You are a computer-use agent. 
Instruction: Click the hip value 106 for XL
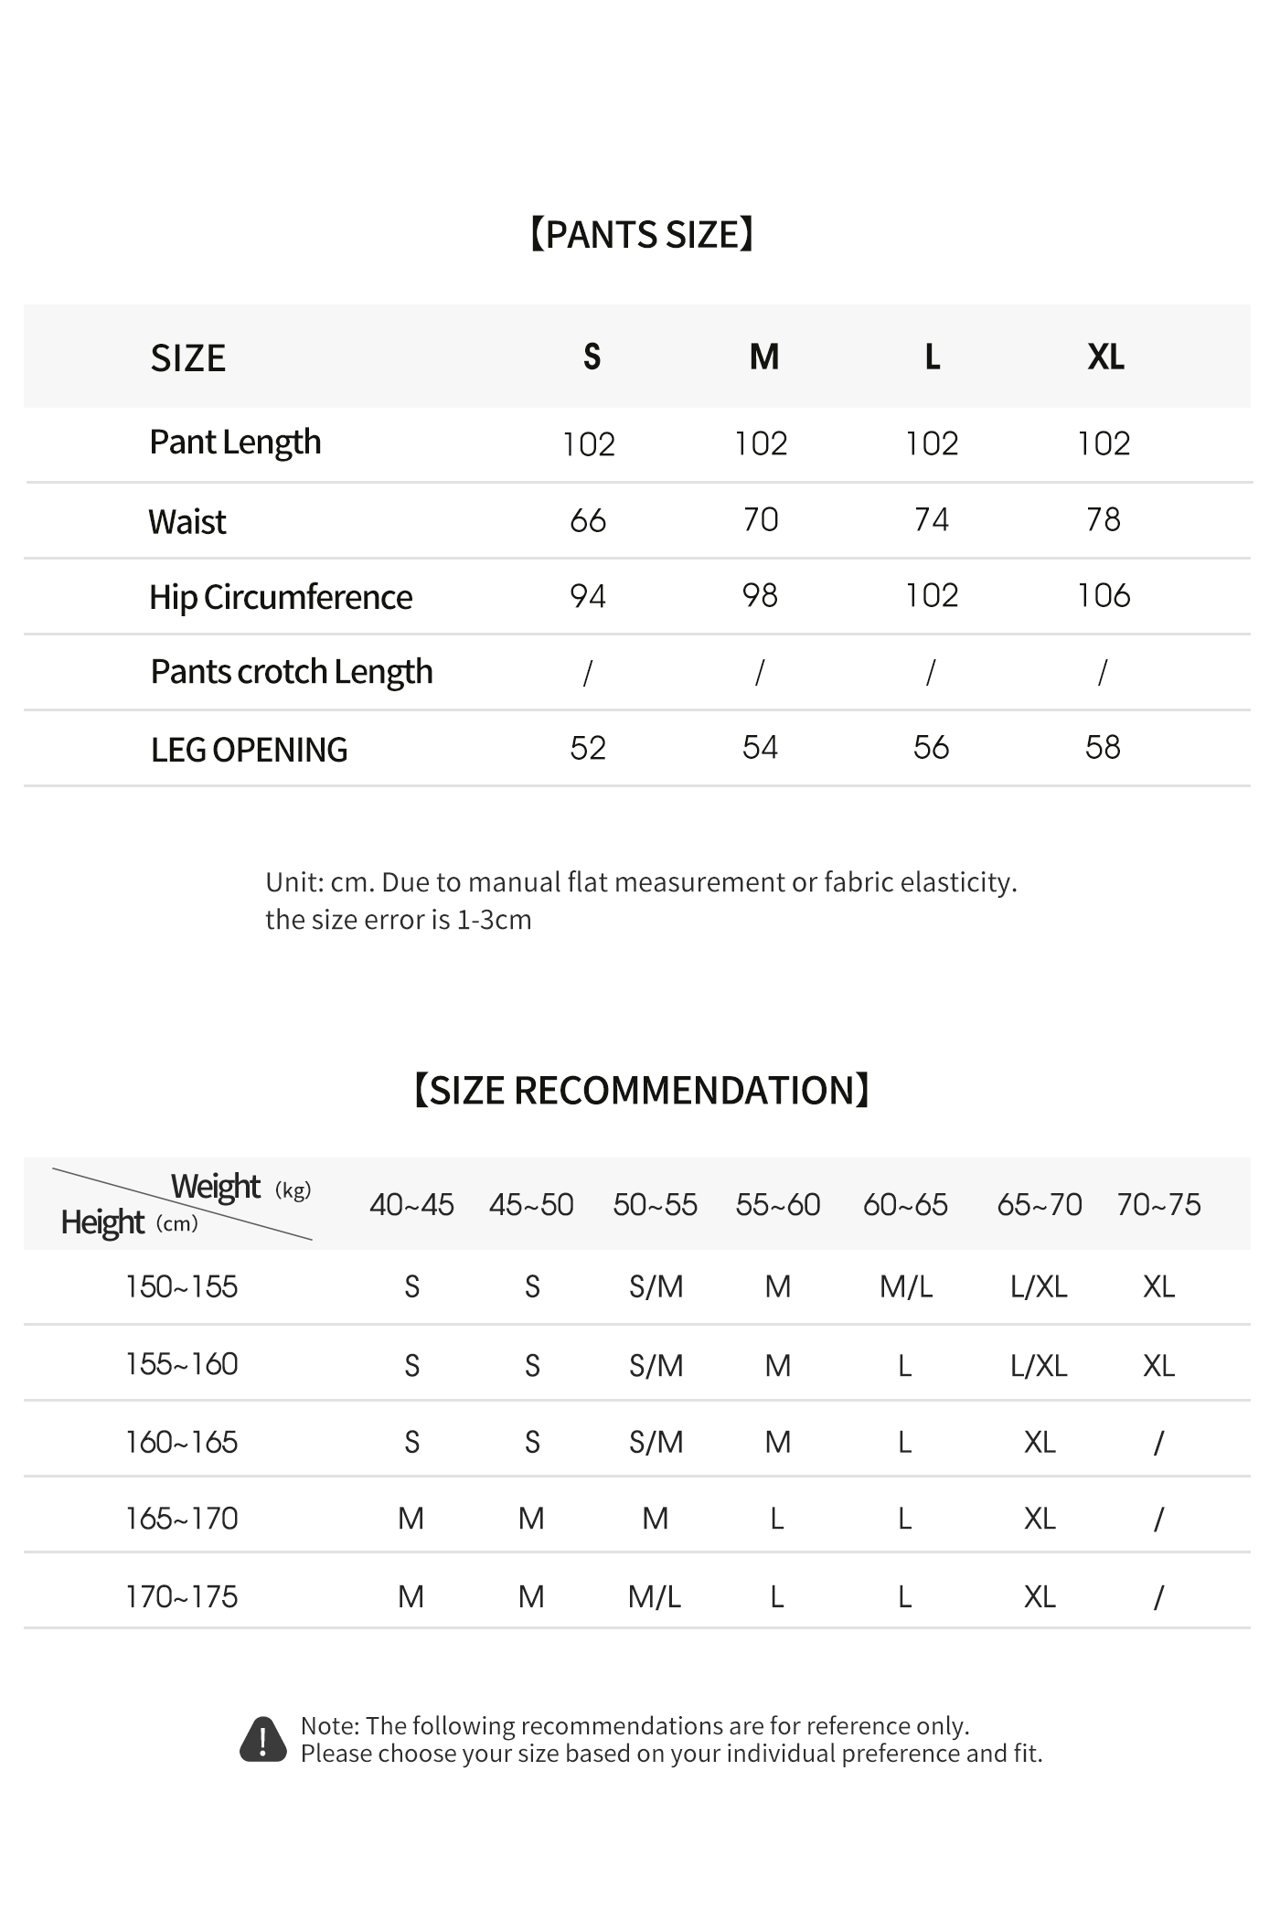click(x=1104, y=595)
